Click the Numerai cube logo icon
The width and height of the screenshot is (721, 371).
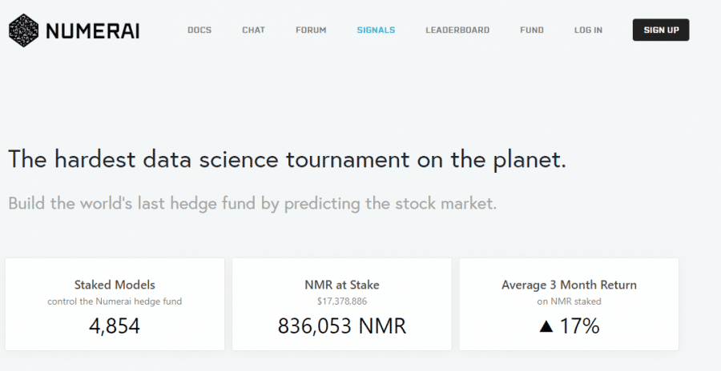(x=24, y=30)
